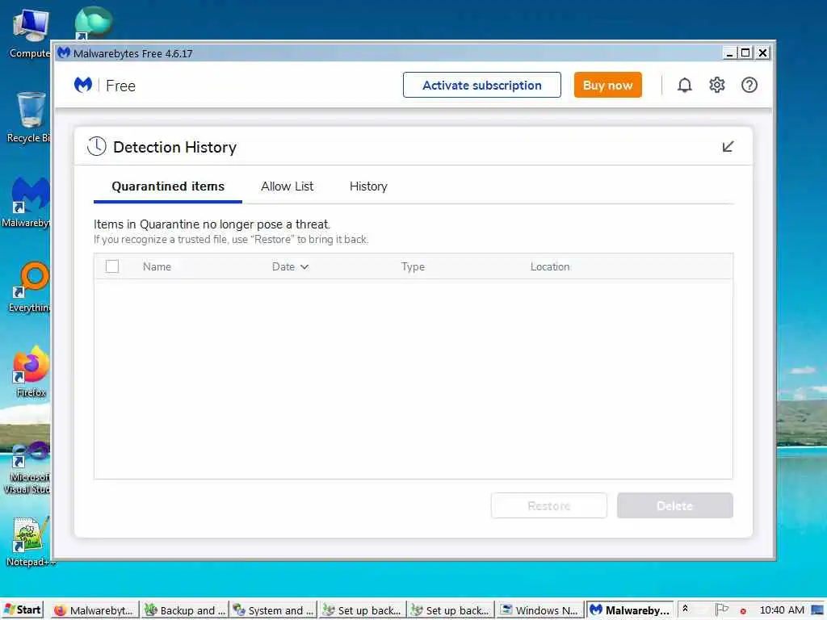This screenshot has width=827, height=620.
Task: Switch to Backup and Restore taskbar item
Action: [185, 610]
